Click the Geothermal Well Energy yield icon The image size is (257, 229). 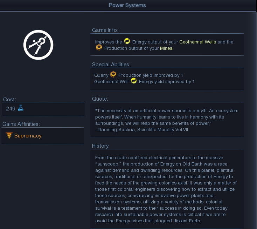[134, 81]
